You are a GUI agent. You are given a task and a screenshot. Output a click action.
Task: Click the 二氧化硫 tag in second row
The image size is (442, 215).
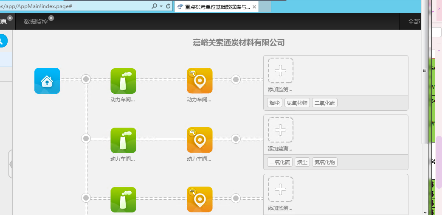point(280,162)
